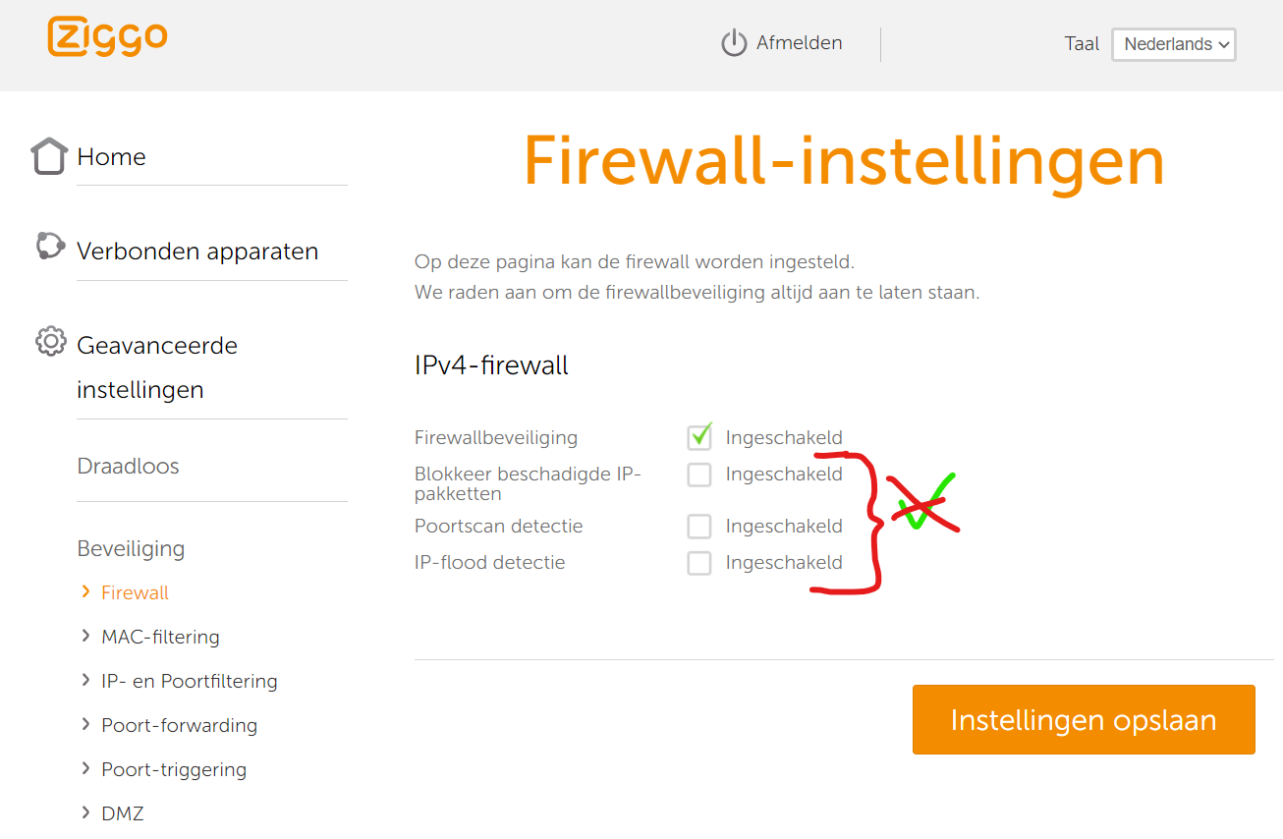Enable Blokkeer beschadigde IP-pakketten checkbox
The image size is (1283, 839).
point(699,475)
